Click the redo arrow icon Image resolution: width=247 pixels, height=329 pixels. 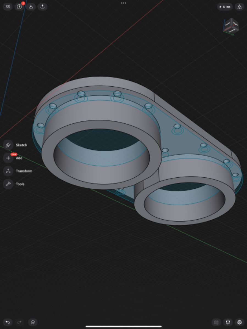click(19, 322)
